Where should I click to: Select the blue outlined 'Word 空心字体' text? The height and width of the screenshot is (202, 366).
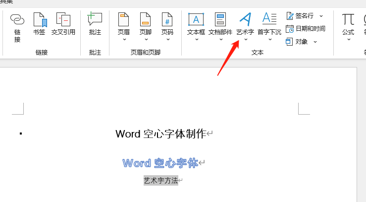(160, 163)
